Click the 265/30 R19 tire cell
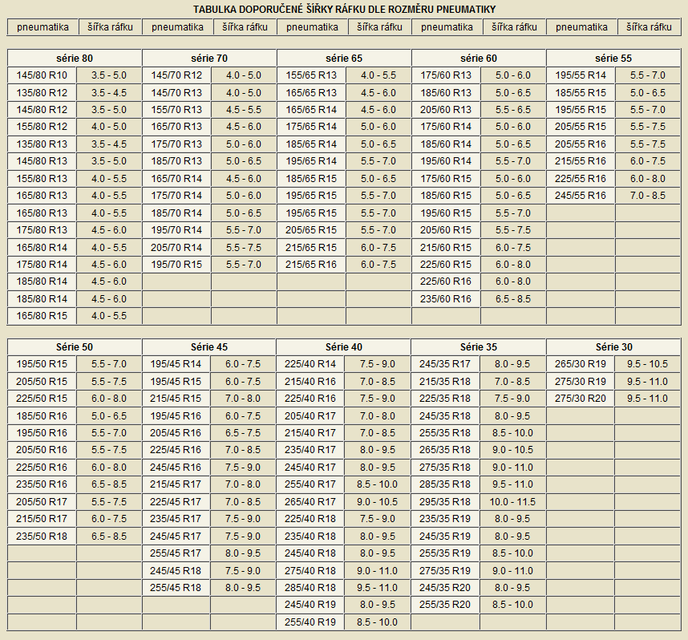Image resolution: width=688 pixels, height=640 pixels. 581,363
